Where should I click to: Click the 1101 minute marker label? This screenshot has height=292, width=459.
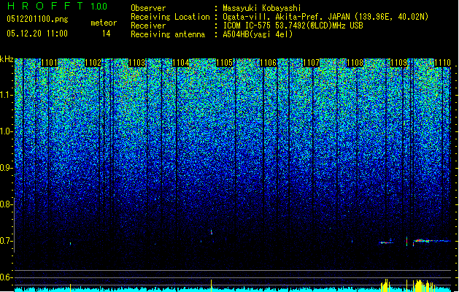click(x=49, y=63)
